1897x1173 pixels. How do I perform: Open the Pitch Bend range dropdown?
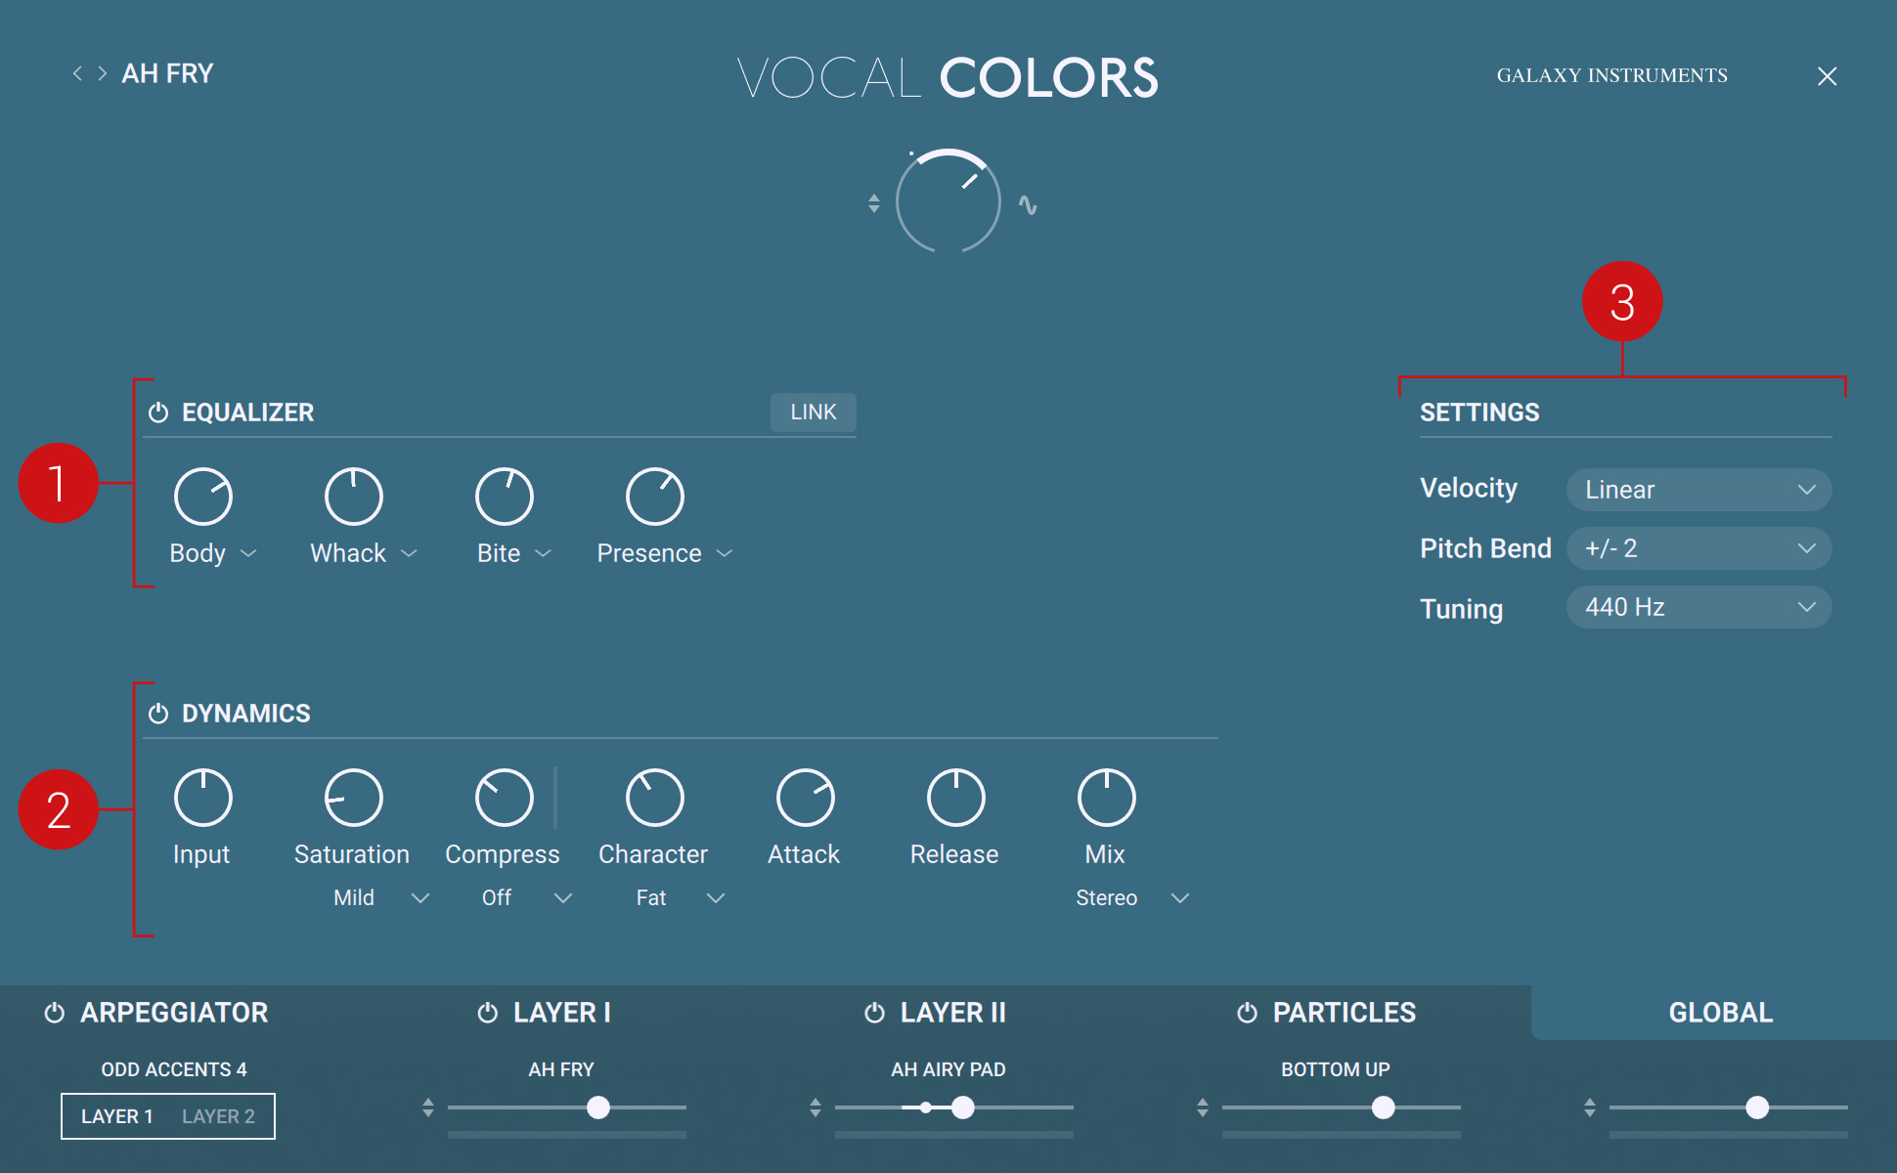[x=1698, y=548]
